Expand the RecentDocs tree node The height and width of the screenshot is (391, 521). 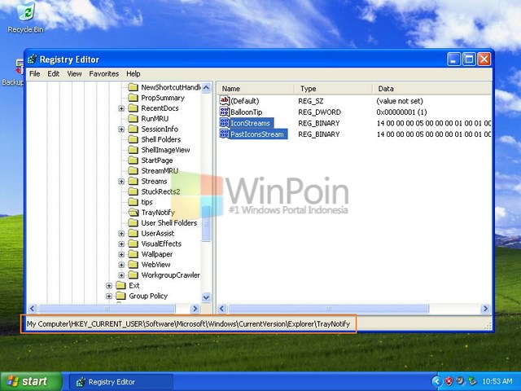pos(121,108)
